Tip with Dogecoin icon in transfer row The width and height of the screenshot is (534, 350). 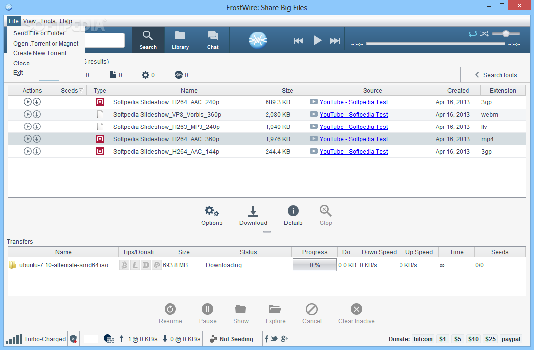click(146, 265)
